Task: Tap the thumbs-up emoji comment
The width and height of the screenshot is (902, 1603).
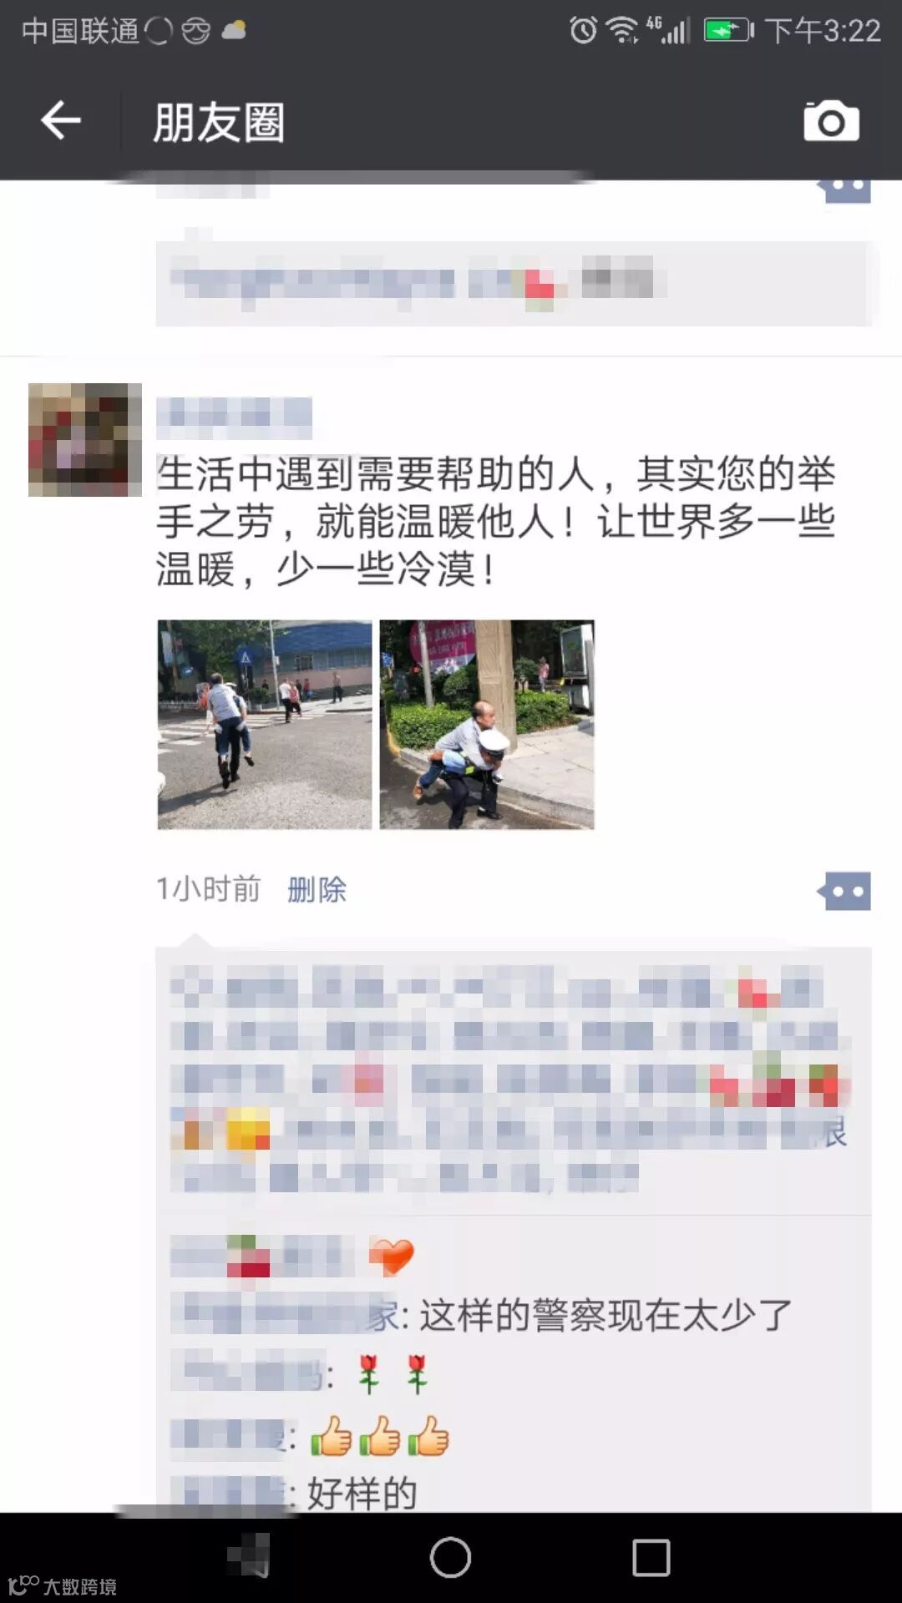Action: coord(380,1436)
